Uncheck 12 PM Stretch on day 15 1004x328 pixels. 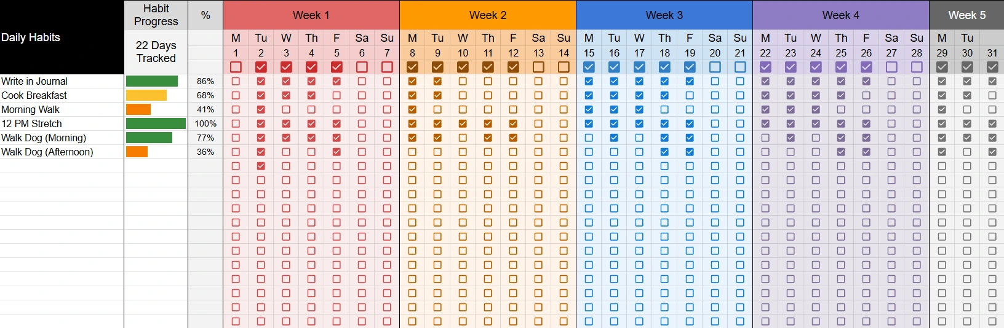pyautogui.click(x=589, y=123)
